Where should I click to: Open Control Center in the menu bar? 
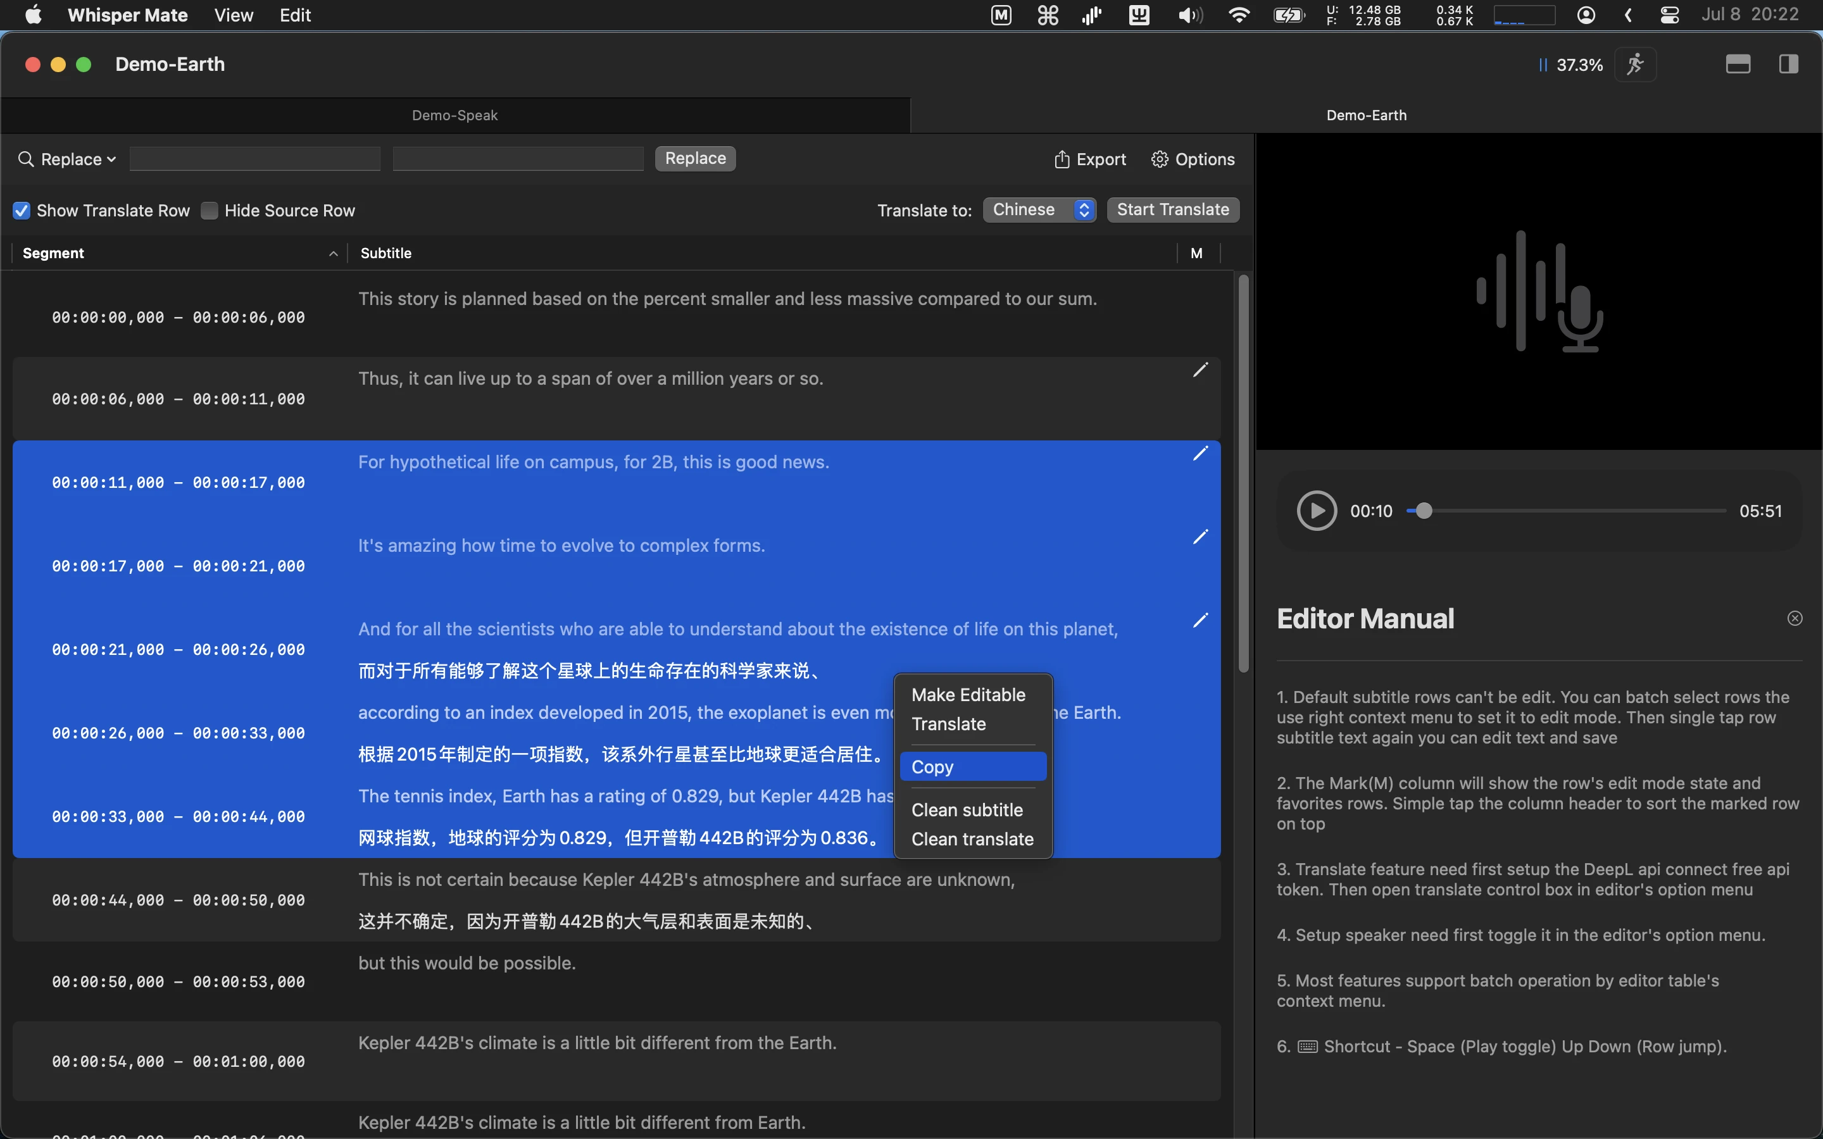coord(1669,15)
